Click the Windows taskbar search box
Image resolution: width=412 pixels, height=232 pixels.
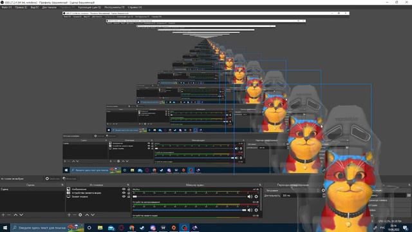point(47,227)
